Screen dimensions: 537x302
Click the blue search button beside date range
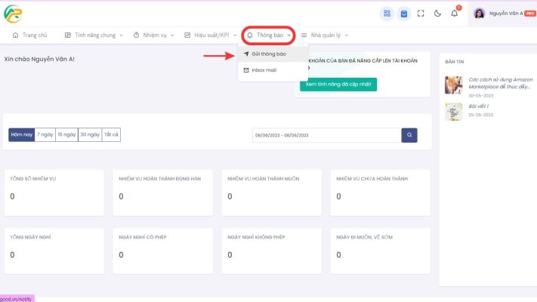[409, 135]
